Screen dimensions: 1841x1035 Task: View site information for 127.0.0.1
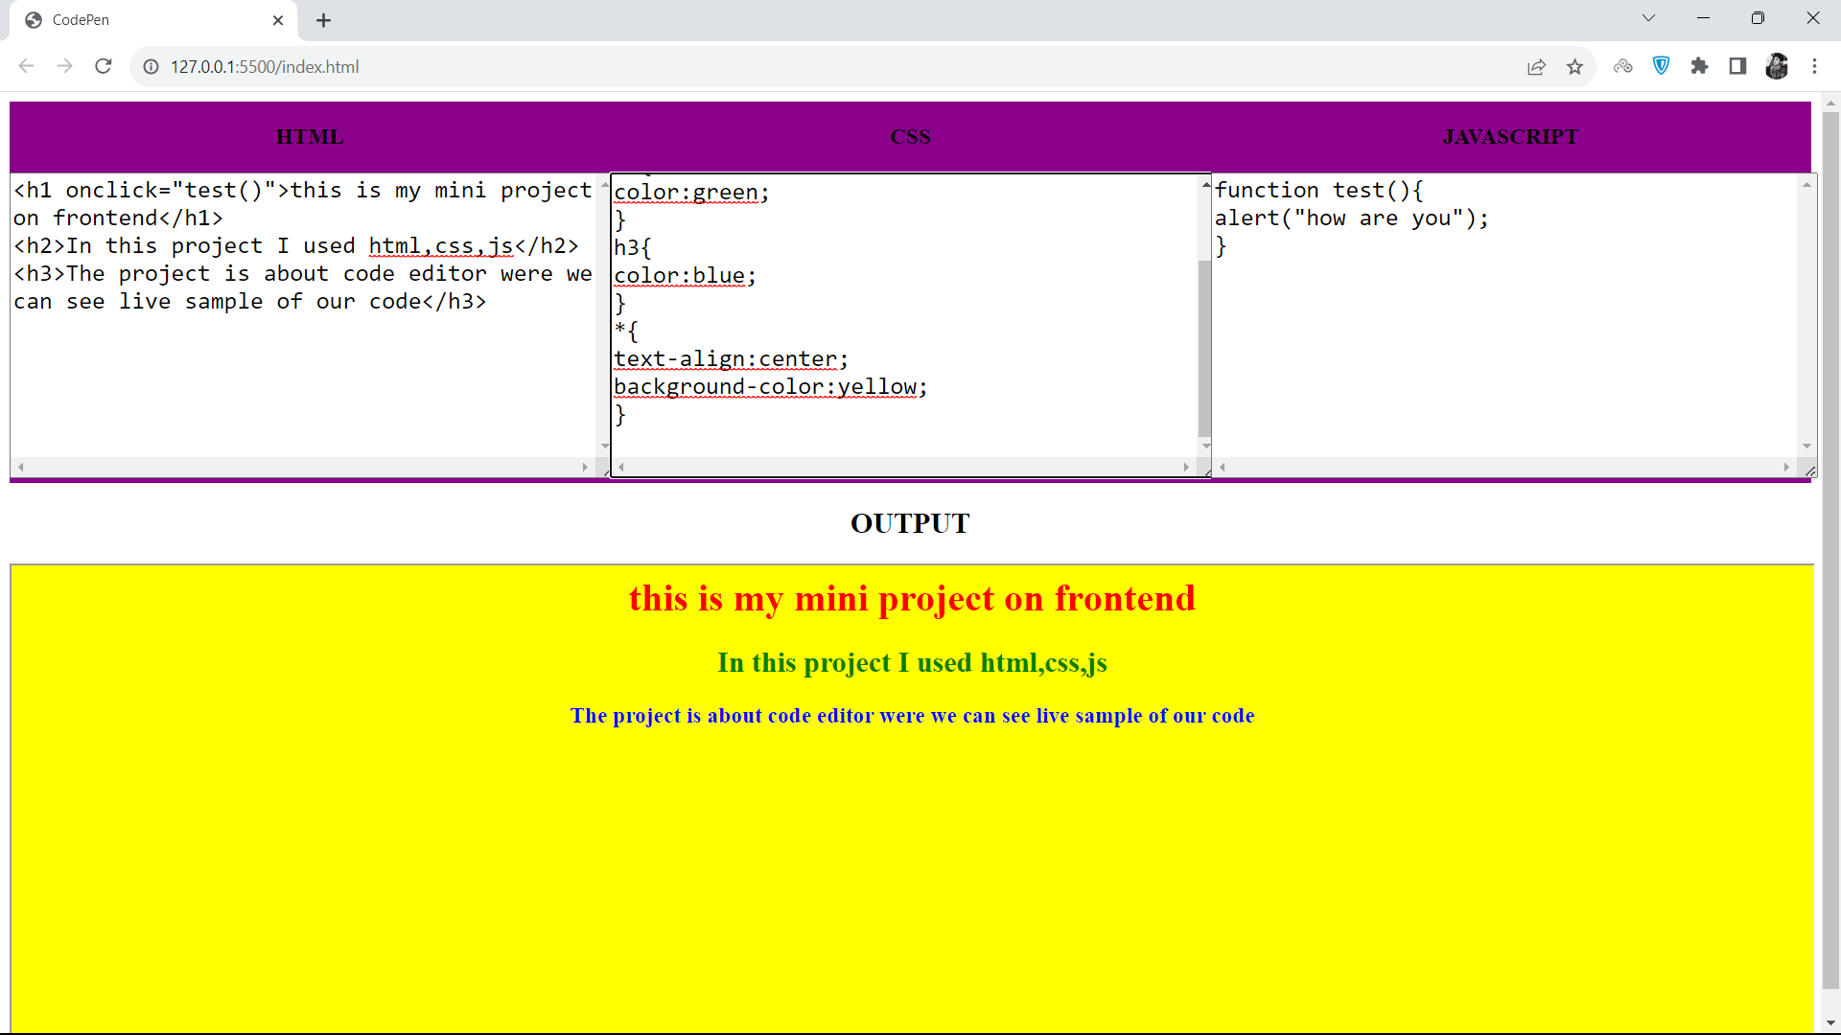coord(151,66)
